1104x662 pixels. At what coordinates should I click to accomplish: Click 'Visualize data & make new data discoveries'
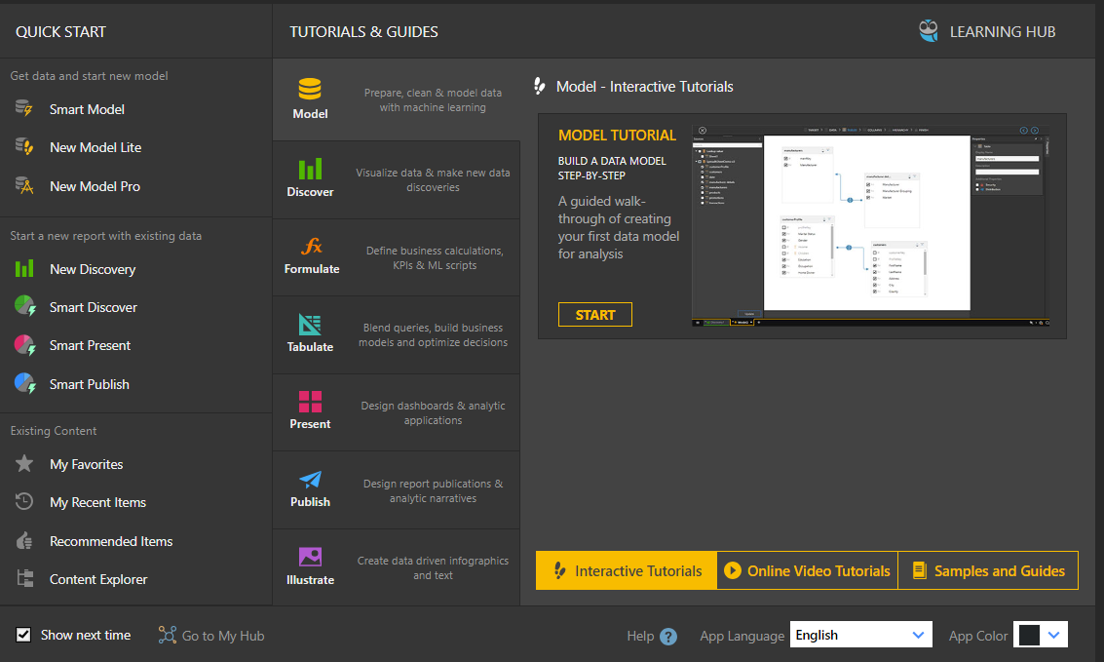tap(433, 179)
